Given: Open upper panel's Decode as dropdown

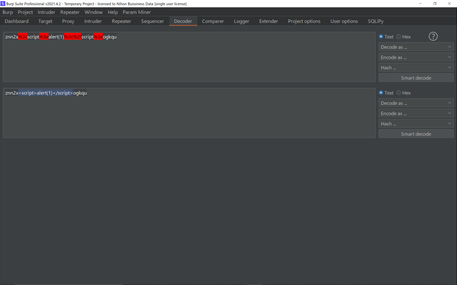Looking at the screenshot, I should point(416,47).
